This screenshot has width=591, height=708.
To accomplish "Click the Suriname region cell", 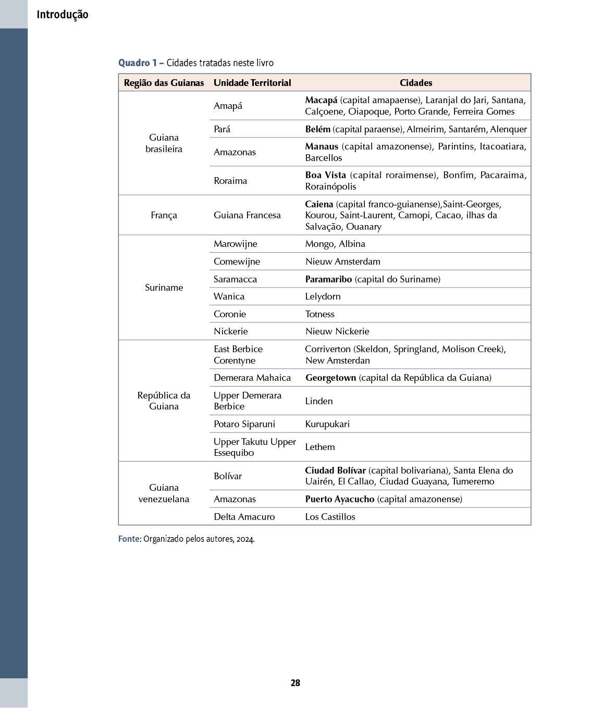I will (164, 288).
